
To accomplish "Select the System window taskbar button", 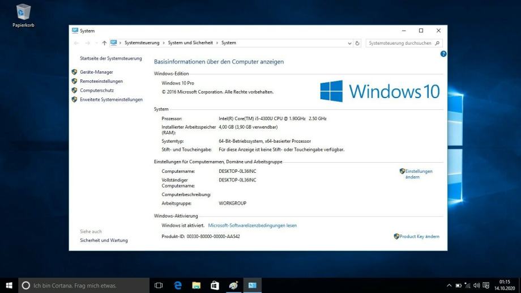I will click(x=253, y=286).
